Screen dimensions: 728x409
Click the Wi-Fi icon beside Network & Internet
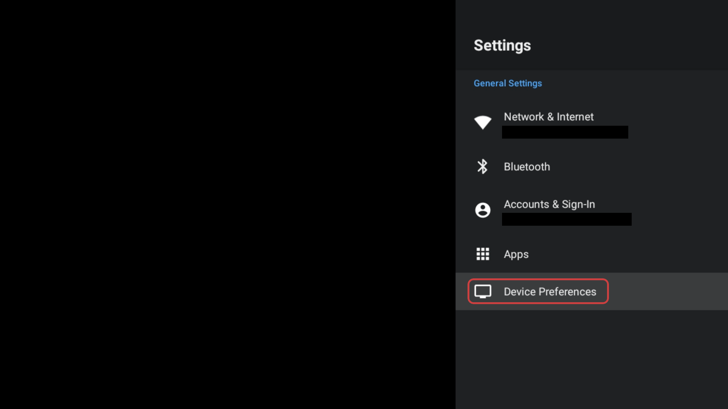483,122
